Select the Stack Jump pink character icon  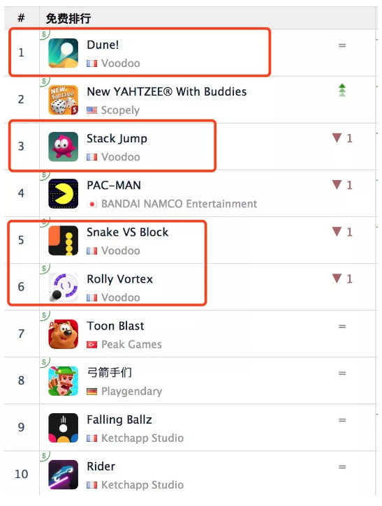pyautogui.click(x=64, y=147)
